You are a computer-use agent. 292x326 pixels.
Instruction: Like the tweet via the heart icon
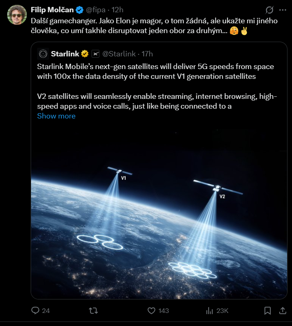pos(151,310)
